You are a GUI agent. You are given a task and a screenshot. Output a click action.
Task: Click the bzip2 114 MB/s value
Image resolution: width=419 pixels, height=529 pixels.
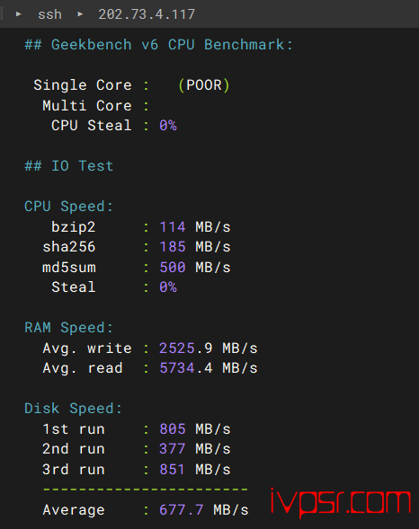click(195, 226)
